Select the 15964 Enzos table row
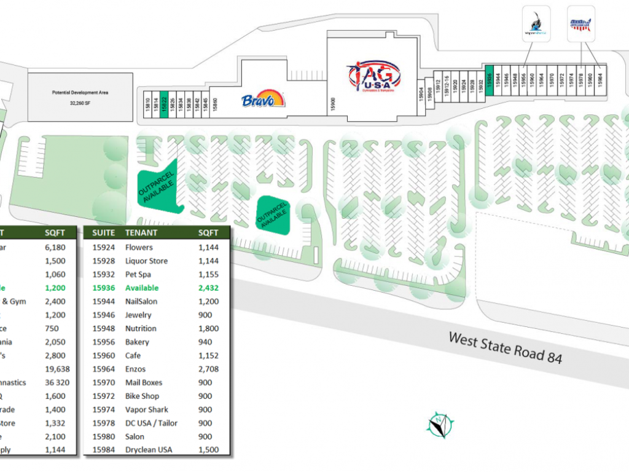 pyautogui.click(x=155, y=369)
